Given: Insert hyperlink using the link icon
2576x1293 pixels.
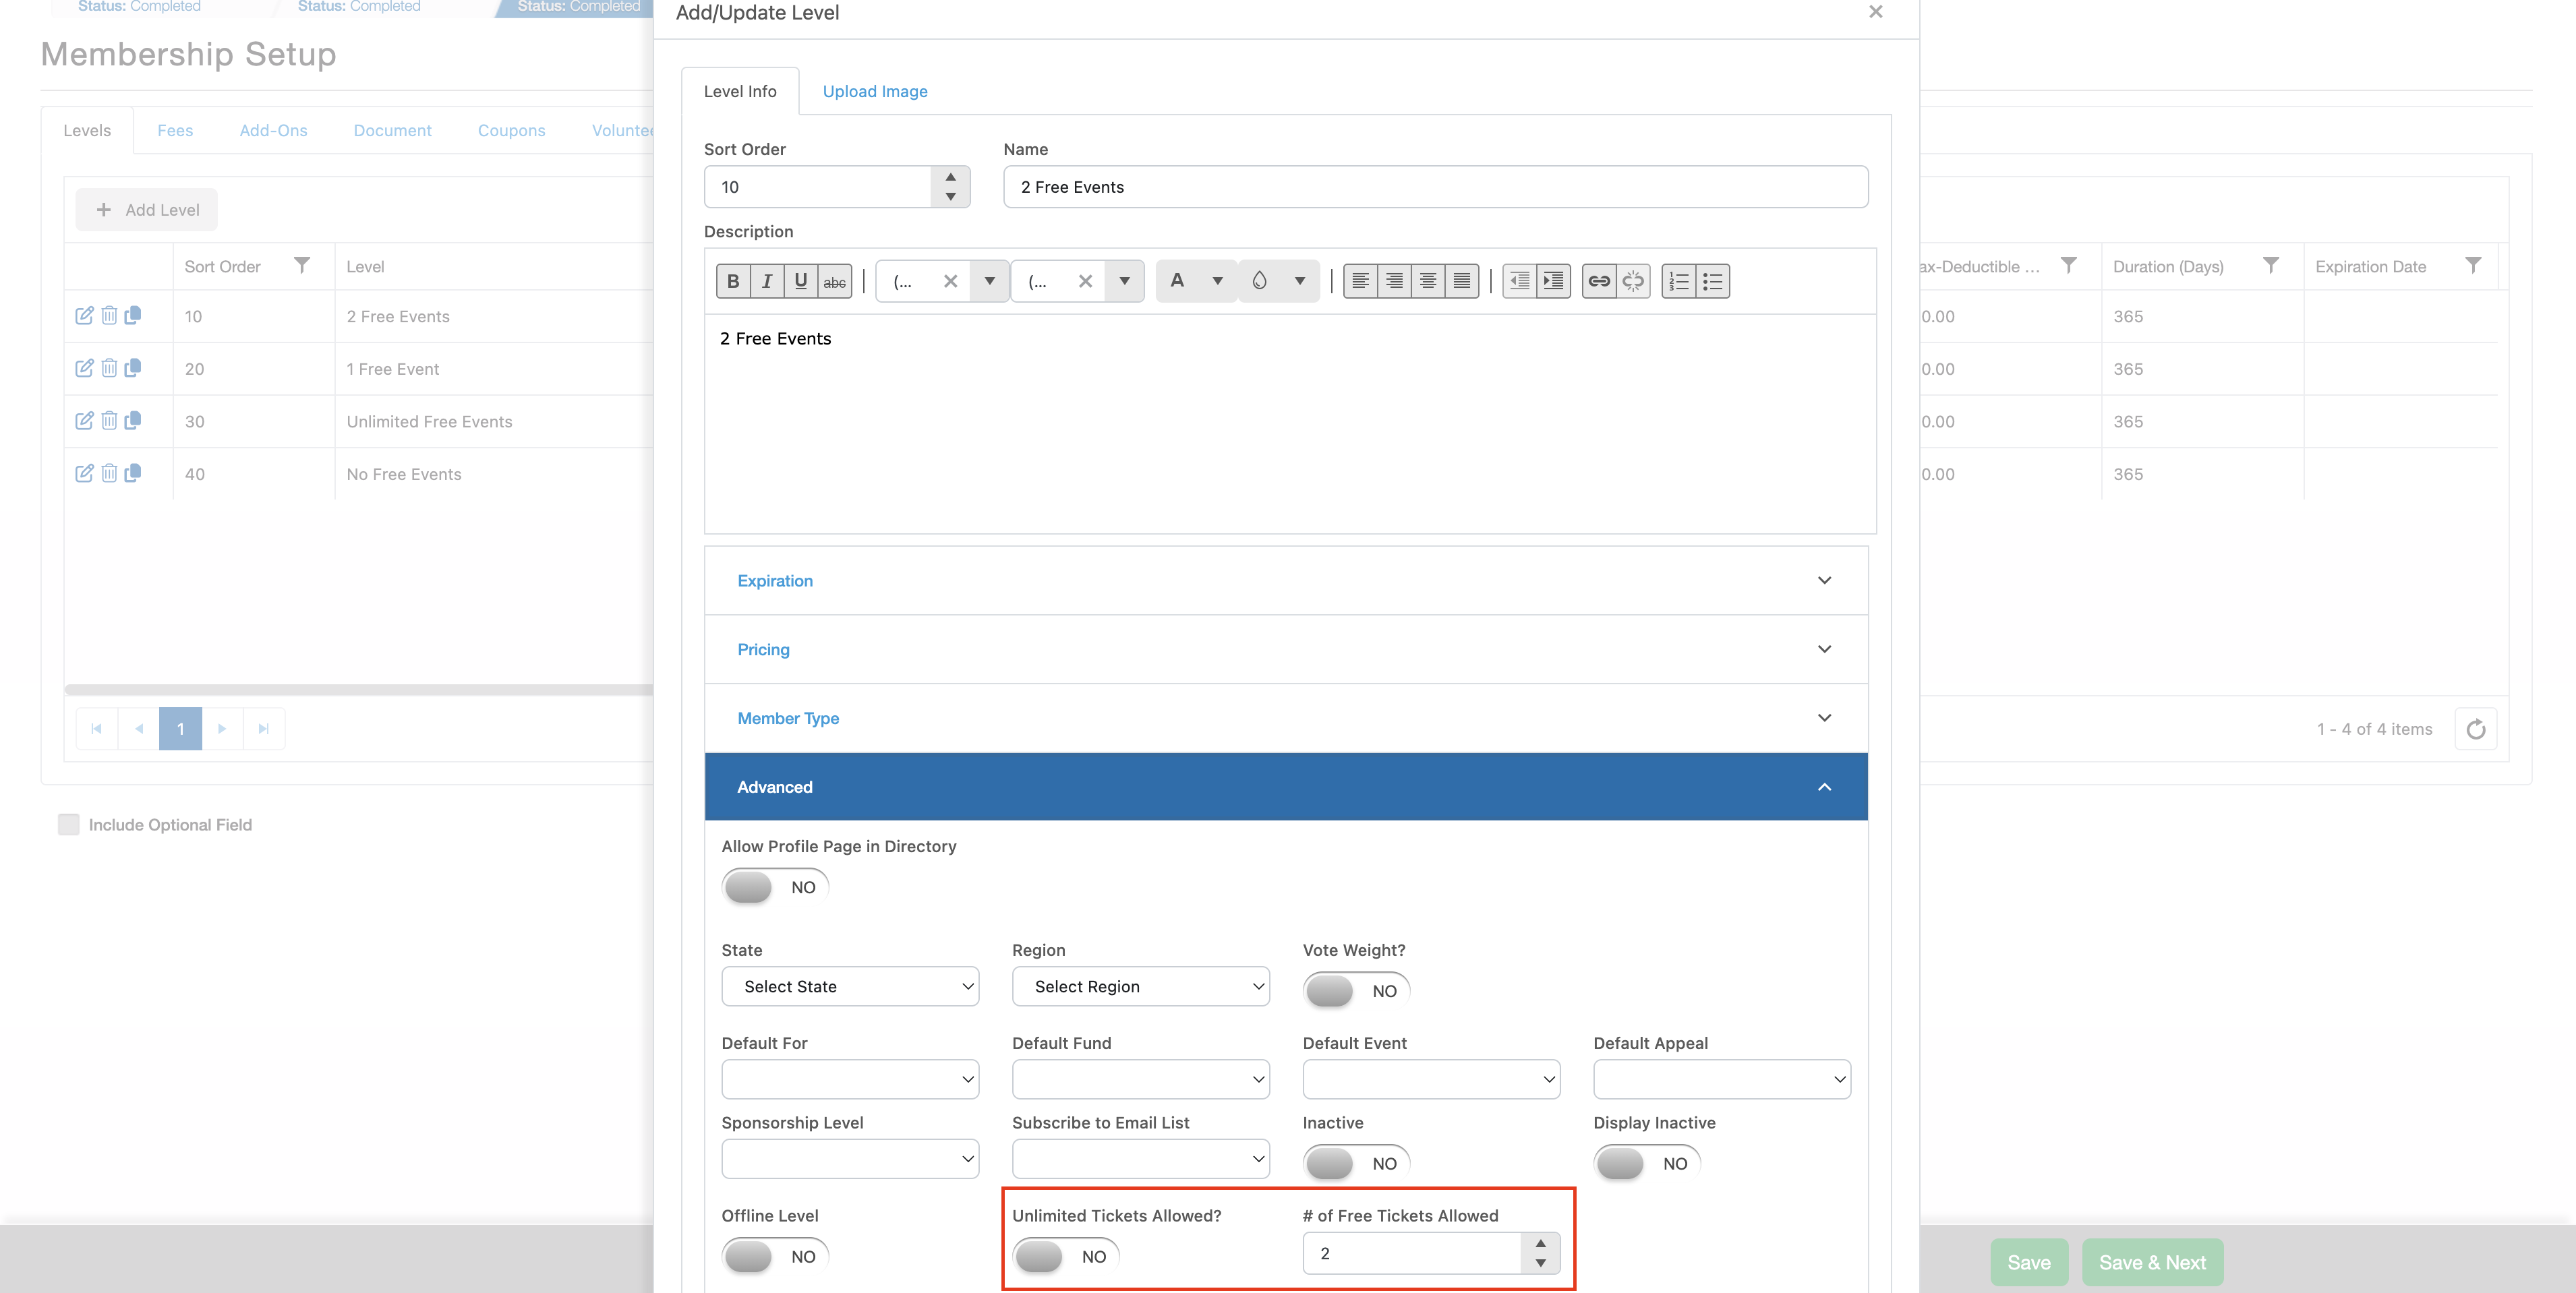Looking at the screenshot, I should pos(1599,281).
